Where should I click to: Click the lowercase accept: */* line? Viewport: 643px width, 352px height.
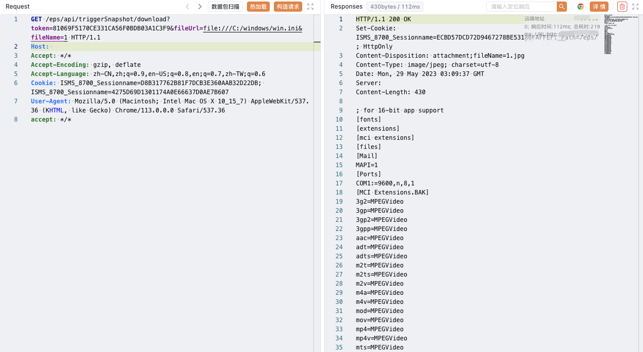click(51, 120)
